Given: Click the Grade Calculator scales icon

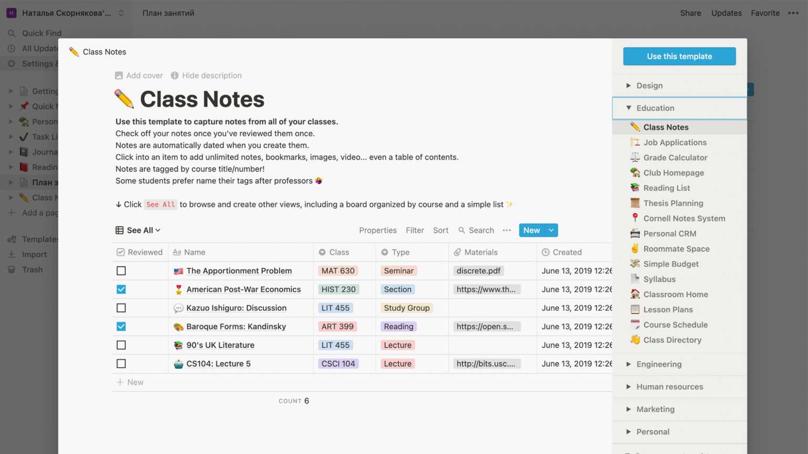Looking at the screenshot, I should click(635, 157).
